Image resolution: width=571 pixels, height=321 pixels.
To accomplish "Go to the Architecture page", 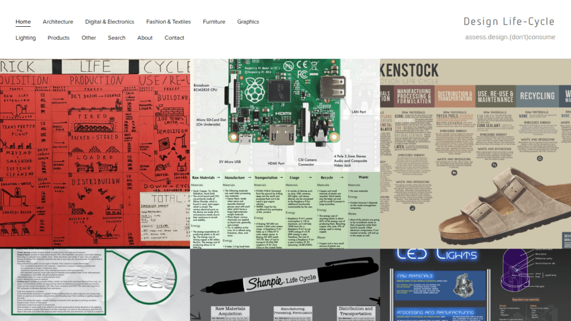I will (x=58, y=22).
